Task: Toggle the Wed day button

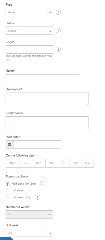Action: click(x=39, y=163)
